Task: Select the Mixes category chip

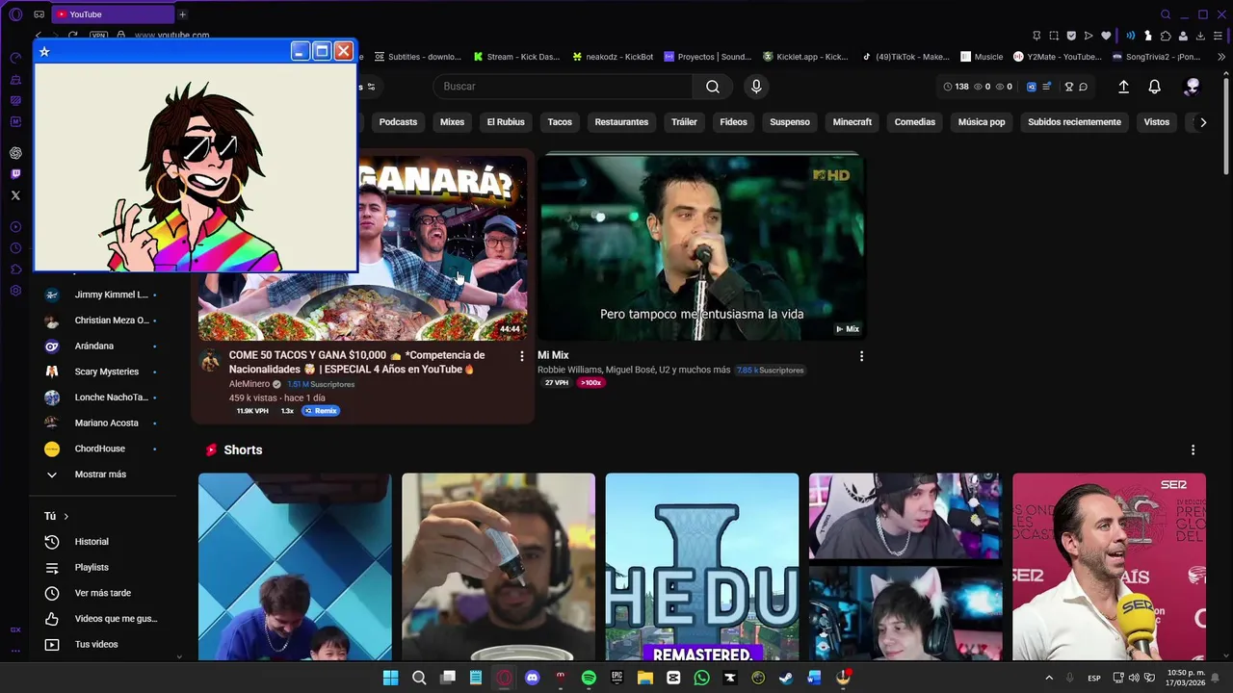Action: (x=452, y=122)
